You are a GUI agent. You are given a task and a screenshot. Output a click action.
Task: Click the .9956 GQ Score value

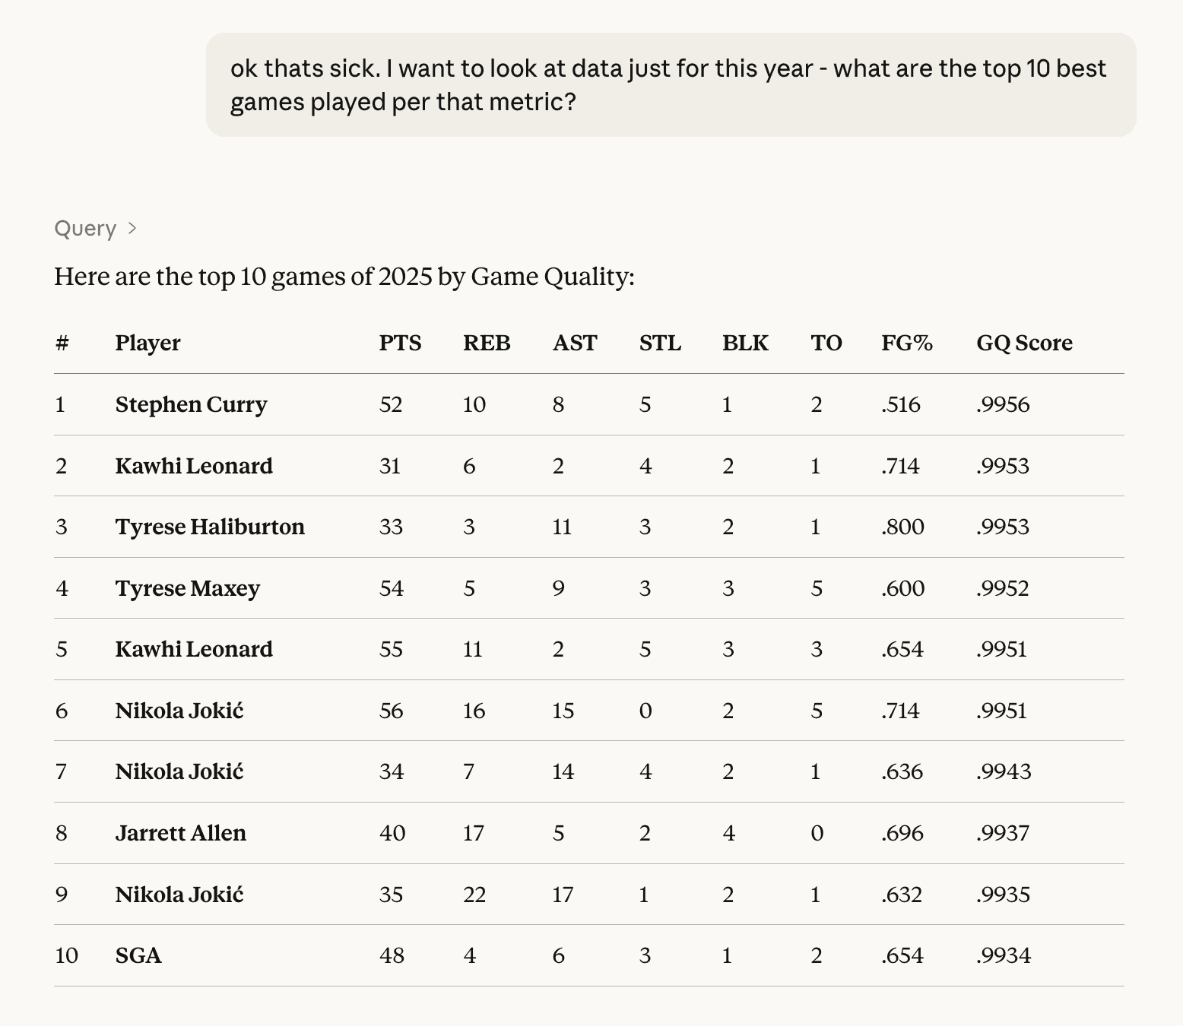click(x=1003, y=404)
